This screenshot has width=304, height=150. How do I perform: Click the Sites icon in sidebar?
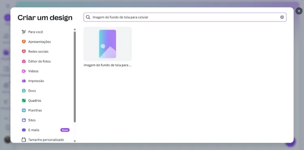pos(24,120)
